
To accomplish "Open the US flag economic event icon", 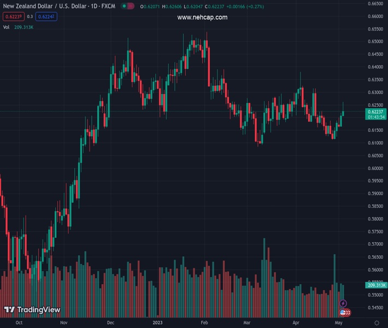I will point(343,313).
